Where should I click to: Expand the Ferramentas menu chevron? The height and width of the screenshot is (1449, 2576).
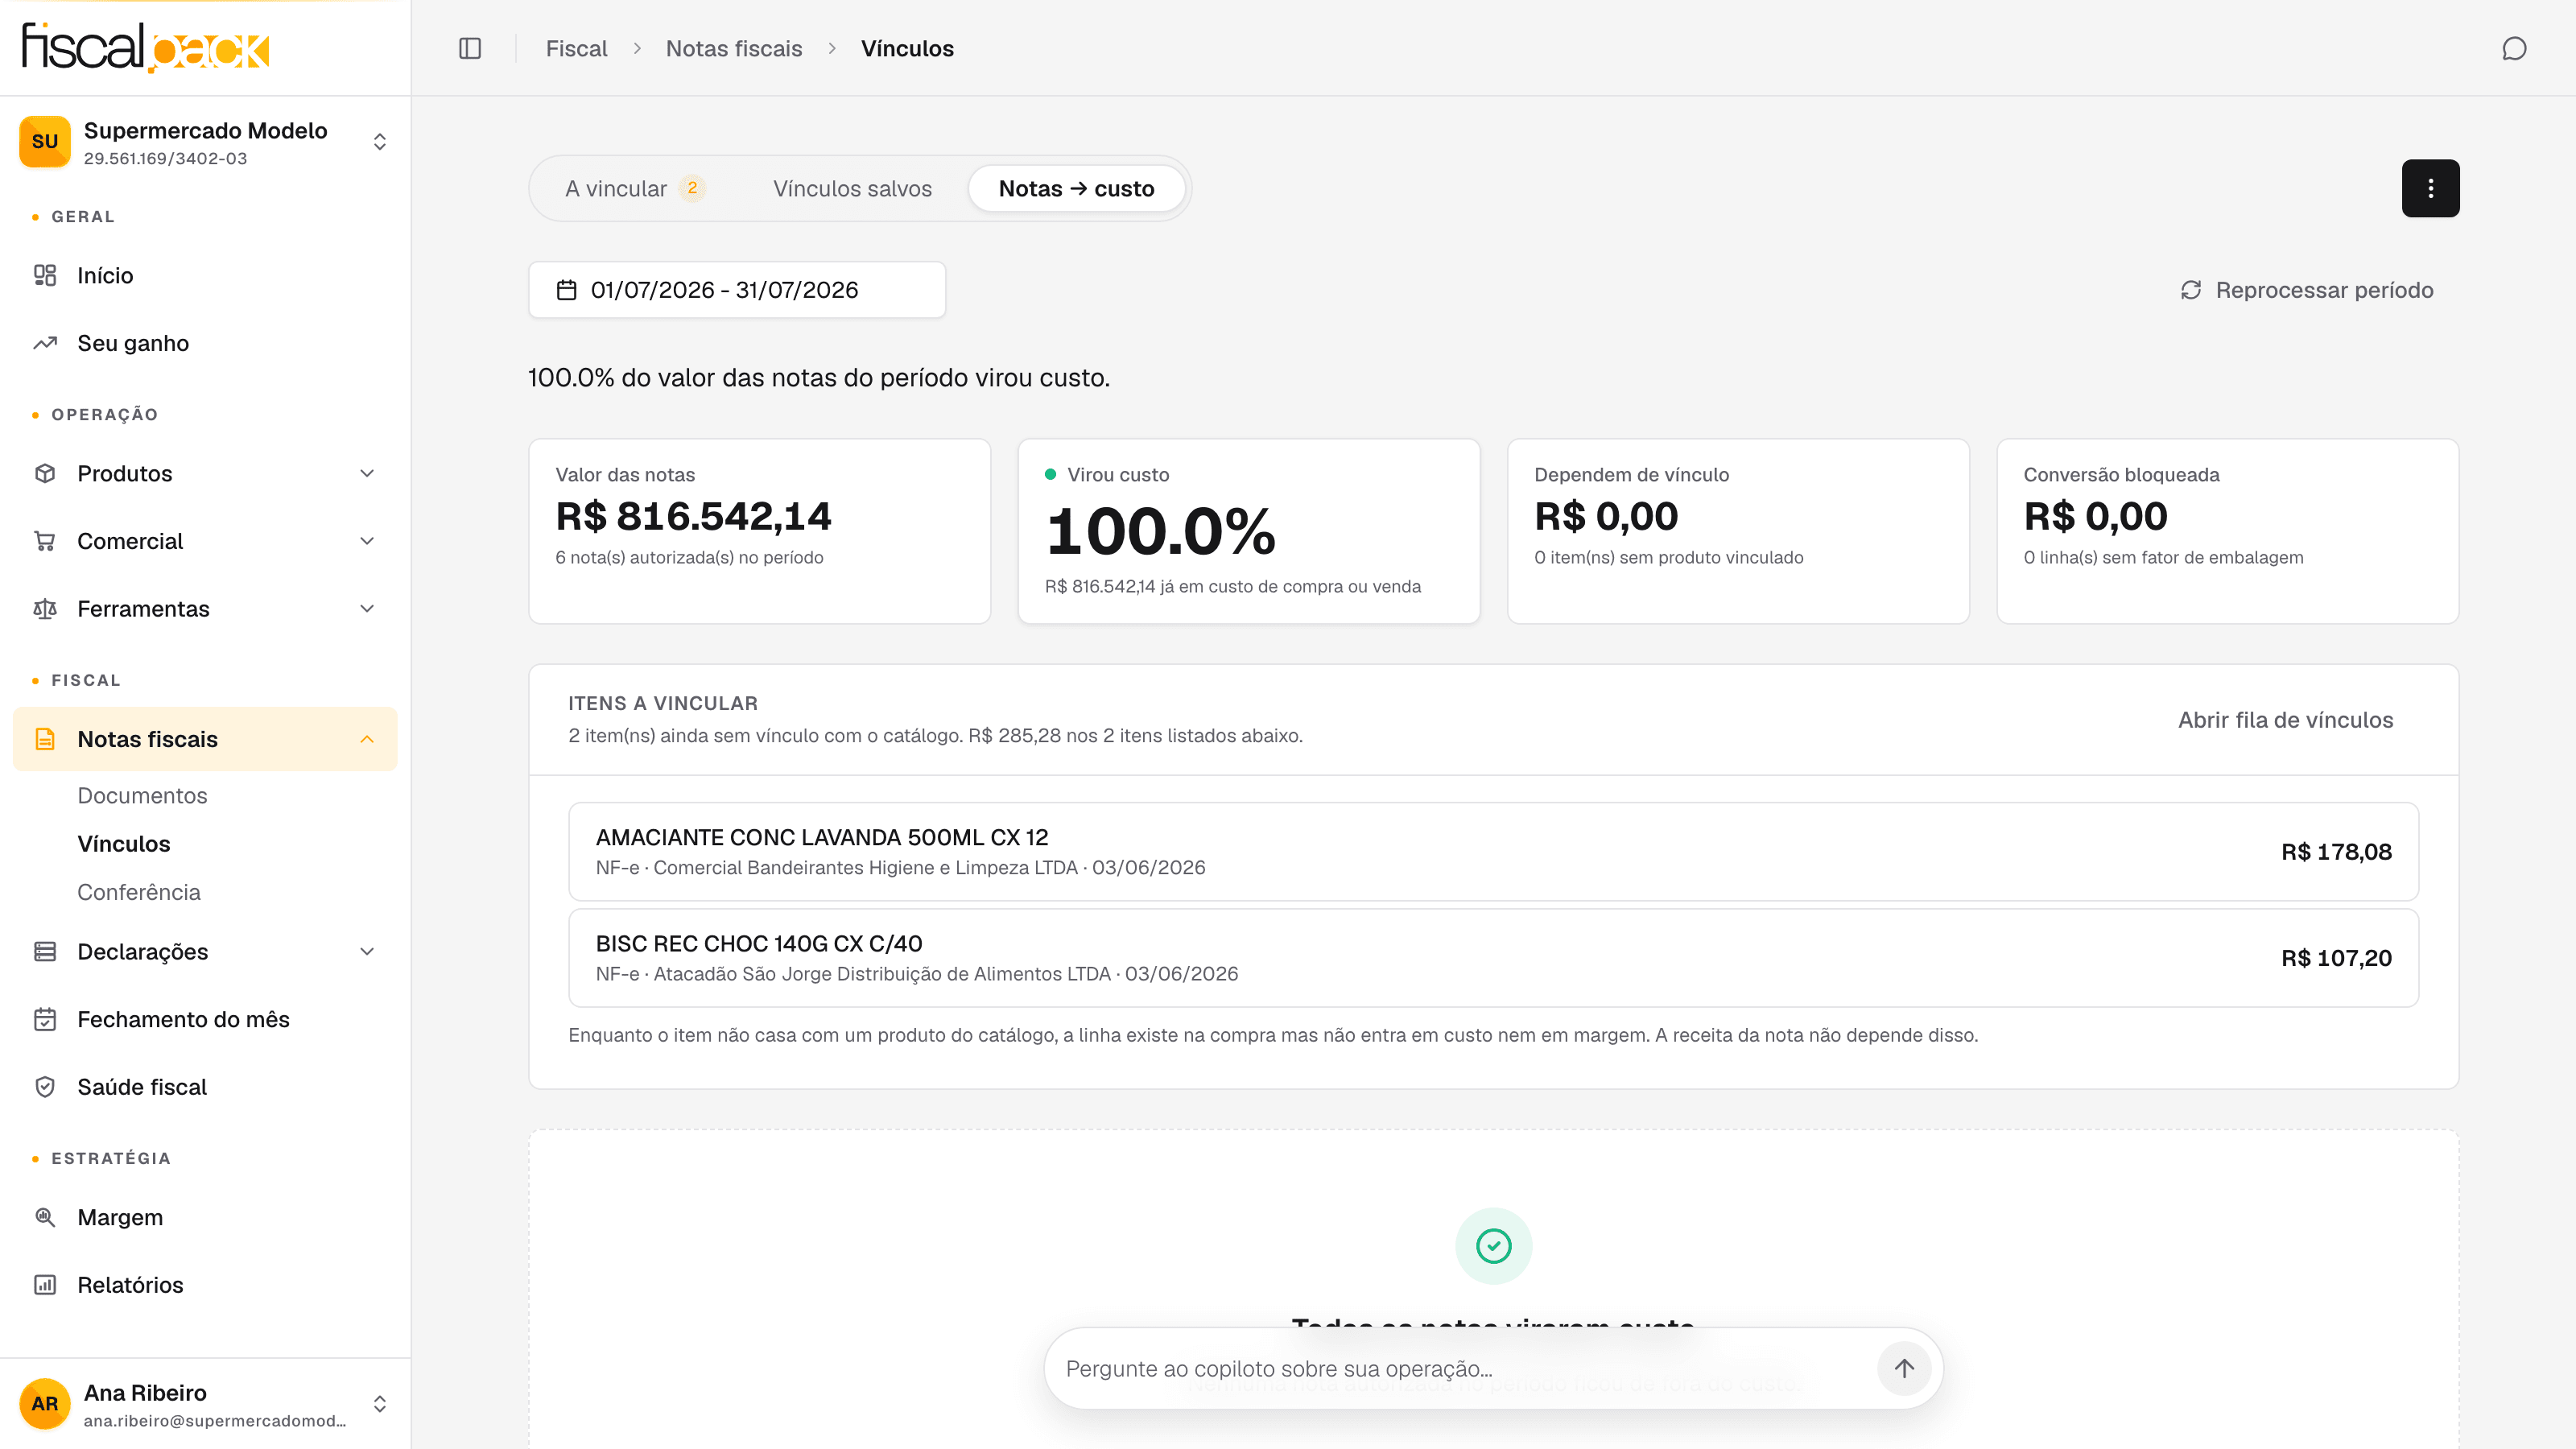click(367, 609)
